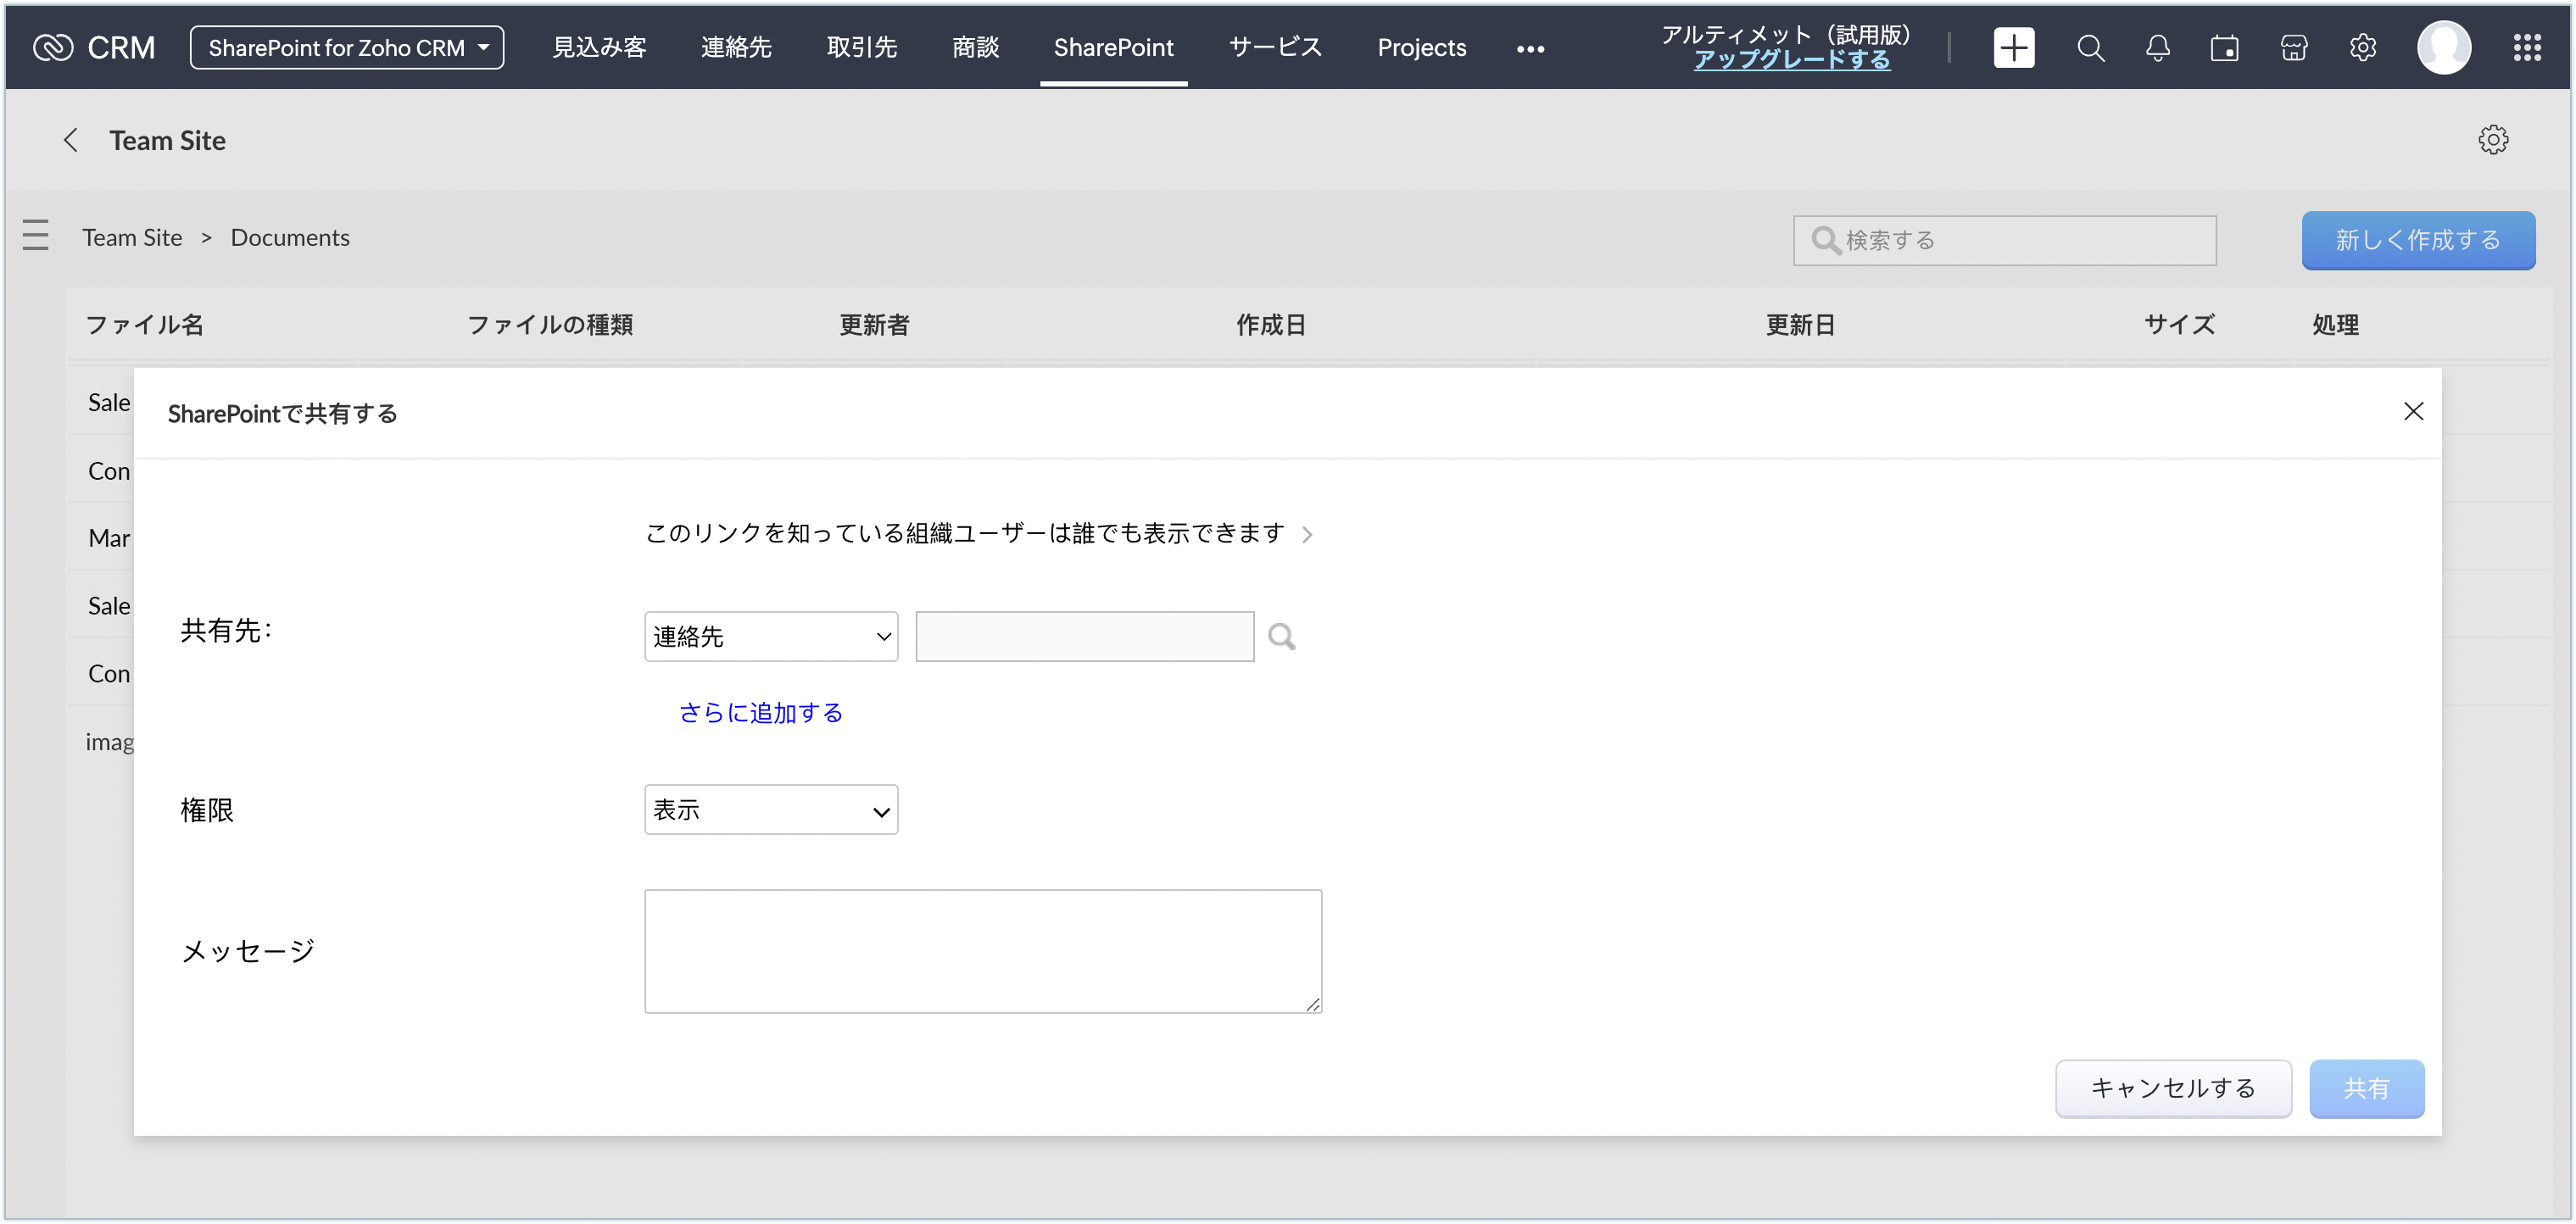Open the Projects tab
Viewport: 2576px width, 1224px height.
[x=1421, y=47]
